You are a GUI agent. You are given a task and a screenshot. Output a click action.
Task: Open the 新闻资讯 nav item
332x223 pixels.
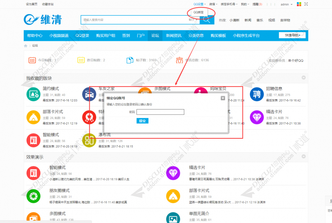174,35
